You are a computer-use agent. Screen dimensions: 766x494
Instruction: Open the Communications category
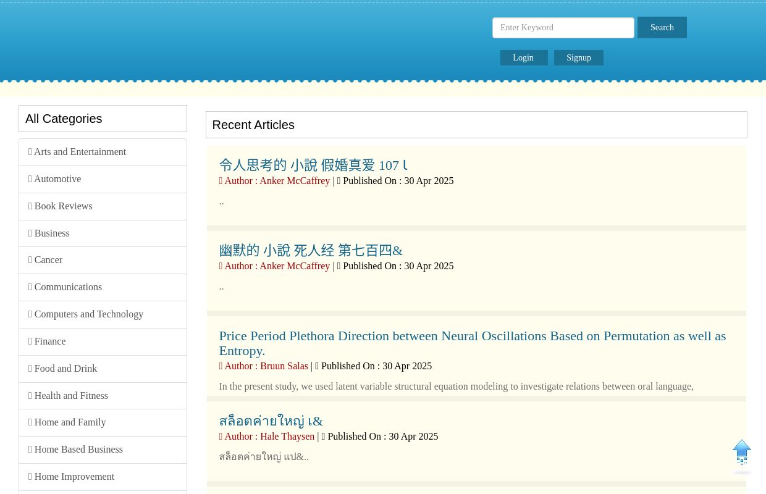pos(103,287)
